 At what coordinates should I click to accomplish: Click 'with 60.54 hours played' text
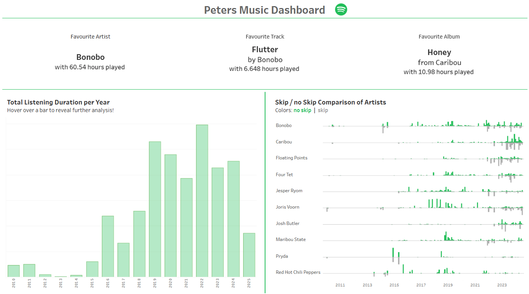click(x=90, y=67)
